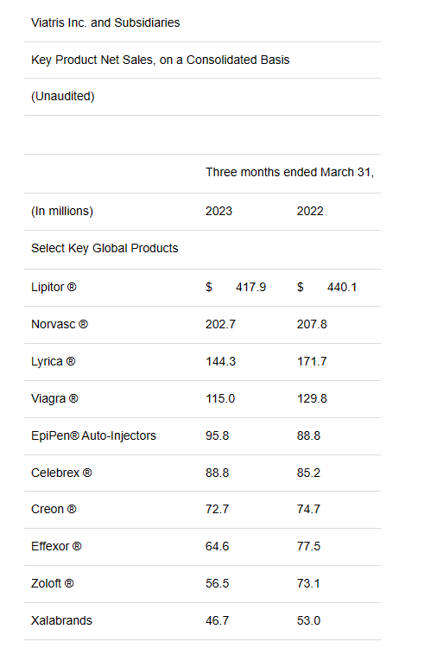This screenshot has height=648, width=437.
Task: Click the Lipitor 2022 value 440.1
Action: click(x=342, y=287)
